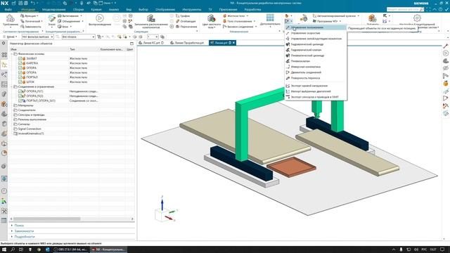Click the Огибающая tool

tap(186, 21)
